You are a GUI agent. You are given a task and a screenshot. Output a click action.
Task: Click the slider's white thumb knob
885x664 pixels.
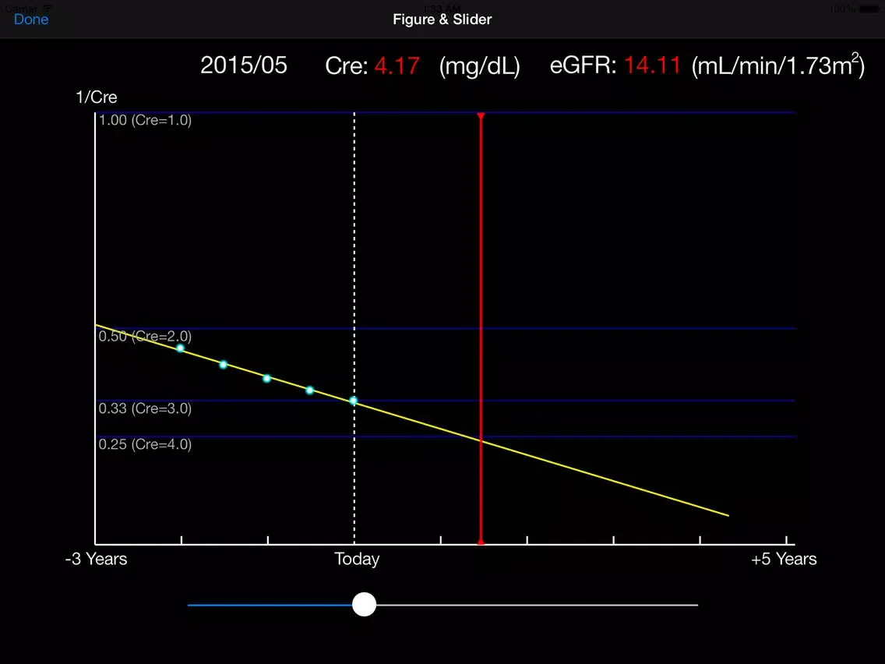pyautogui.click(x=364, y=604)
